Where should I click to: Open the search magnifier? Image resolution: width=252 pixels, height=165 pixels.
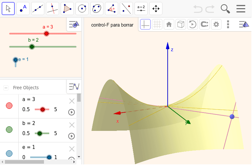225,9
